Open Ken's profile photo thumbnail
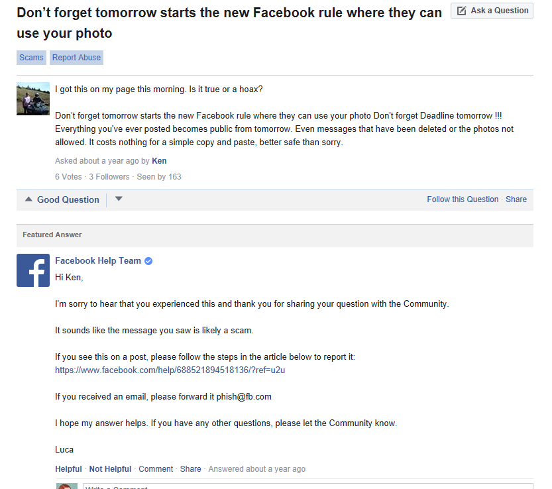This screenshot has height=489, width=552. (33, 99)
